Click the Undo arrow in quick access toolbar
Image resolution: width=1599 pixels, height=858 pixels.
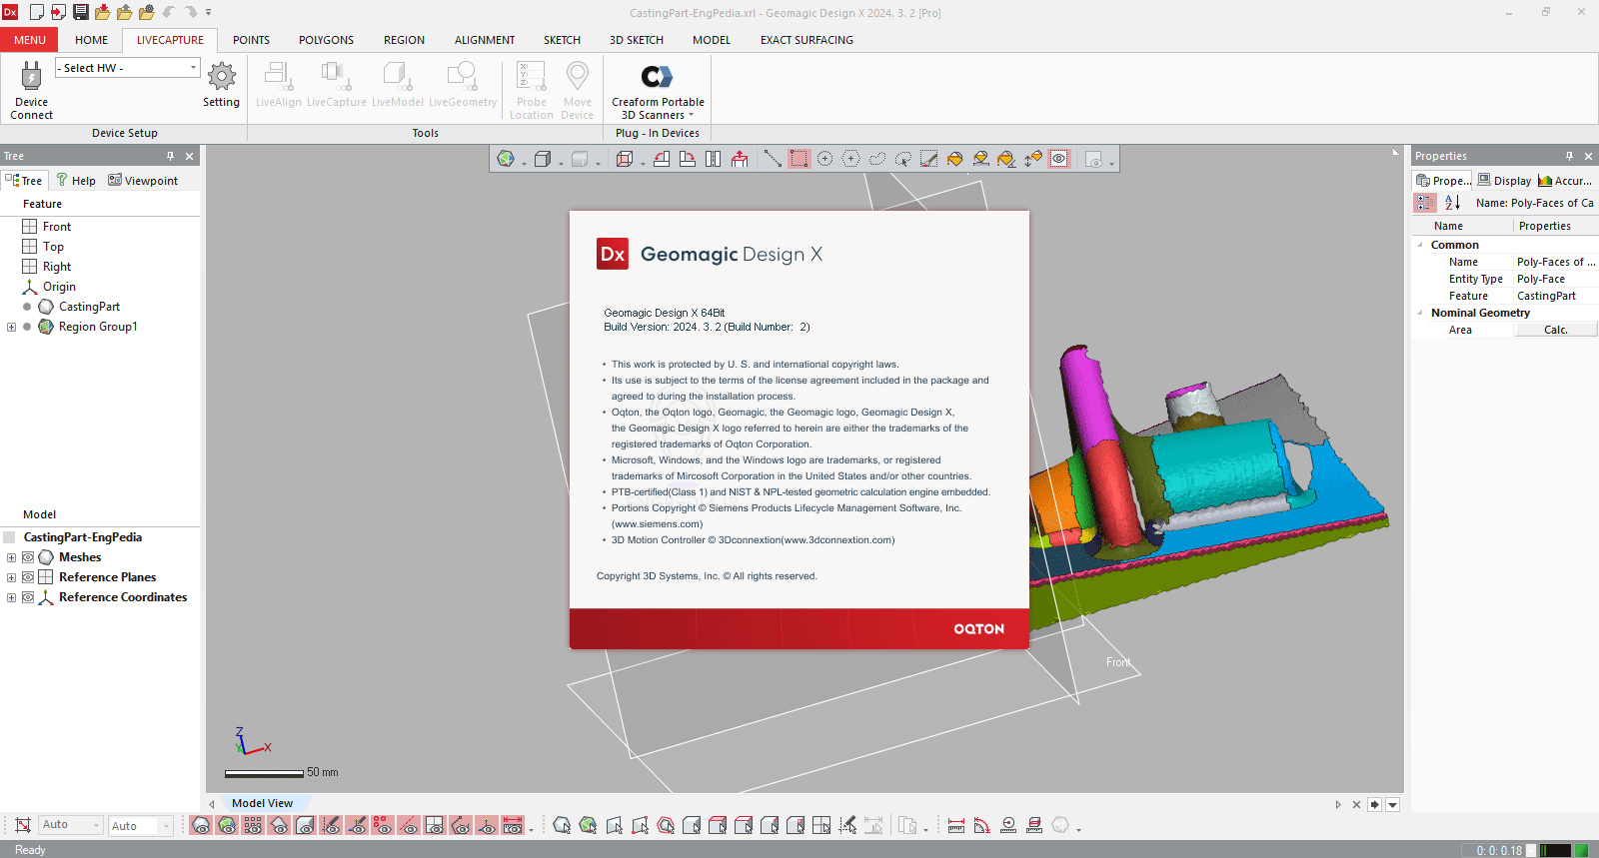click(168, 12)
